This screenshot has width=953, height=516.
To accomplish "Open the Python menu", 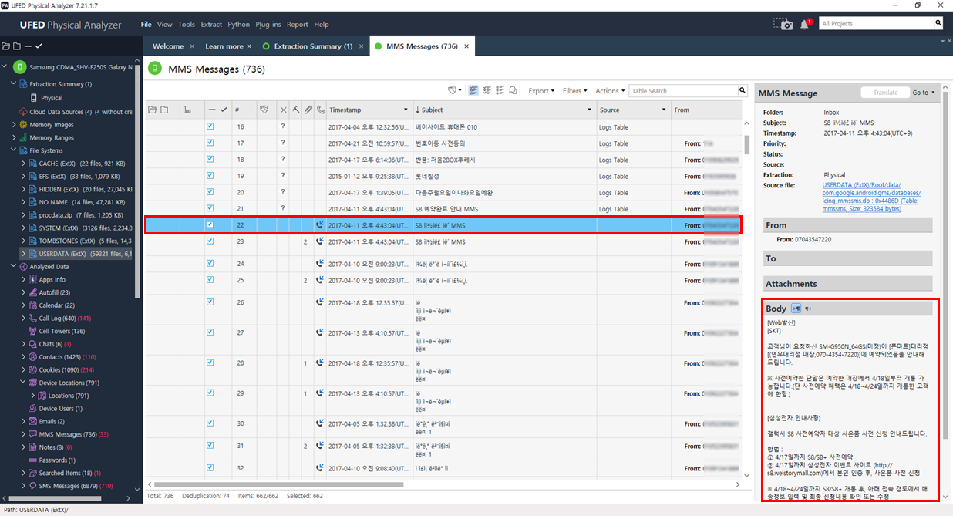I will [x=239, y=25].
